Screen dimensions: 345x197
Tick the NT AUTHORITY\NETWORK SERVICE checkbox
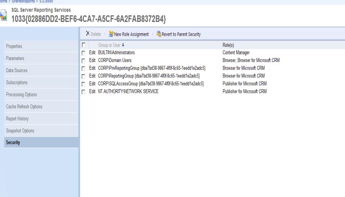(x=83, y=92)
